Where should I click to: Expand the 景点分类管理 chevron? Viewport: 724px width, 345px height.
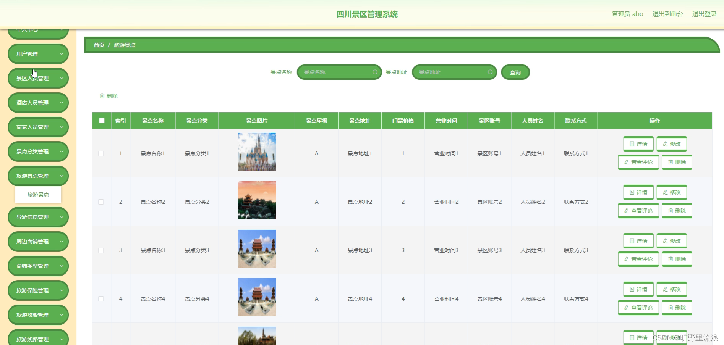62,152
